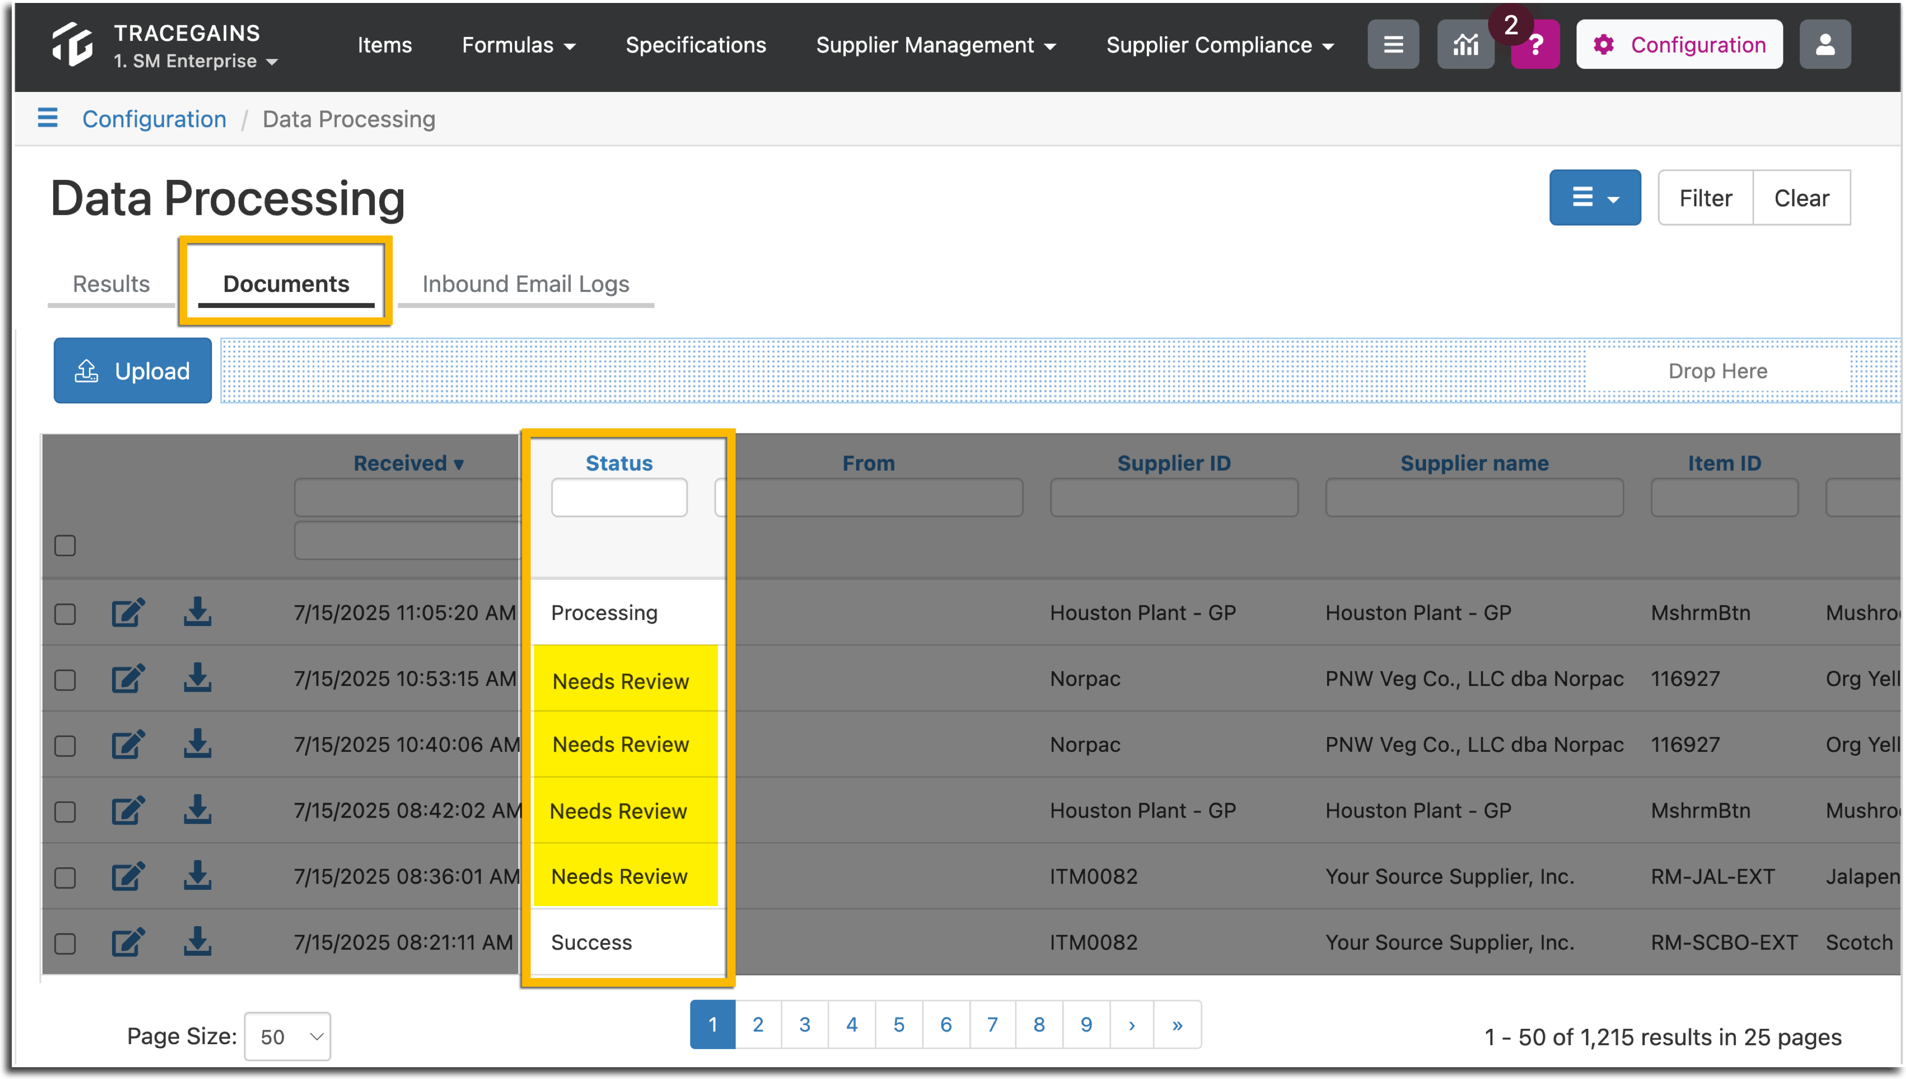1906x1079 pixels.
Task: Download the 7/15/2025 11:05:20 AM document
Action: (x=197, y=612)
